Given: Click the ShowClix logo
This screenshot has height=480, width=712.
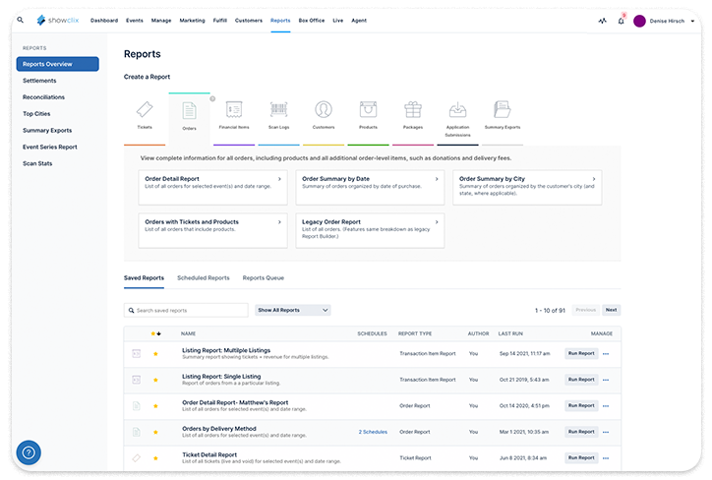Looking at the screenshot, I should pos(58,20).
